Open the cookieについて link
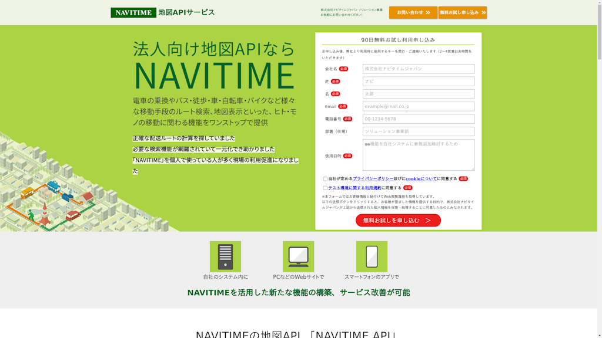This screenshot has width=602, height=338. tap(421, 179)
